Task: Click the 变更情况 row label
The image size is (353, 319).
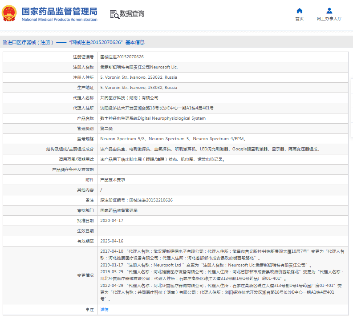Action: click(x=85, y=275)
